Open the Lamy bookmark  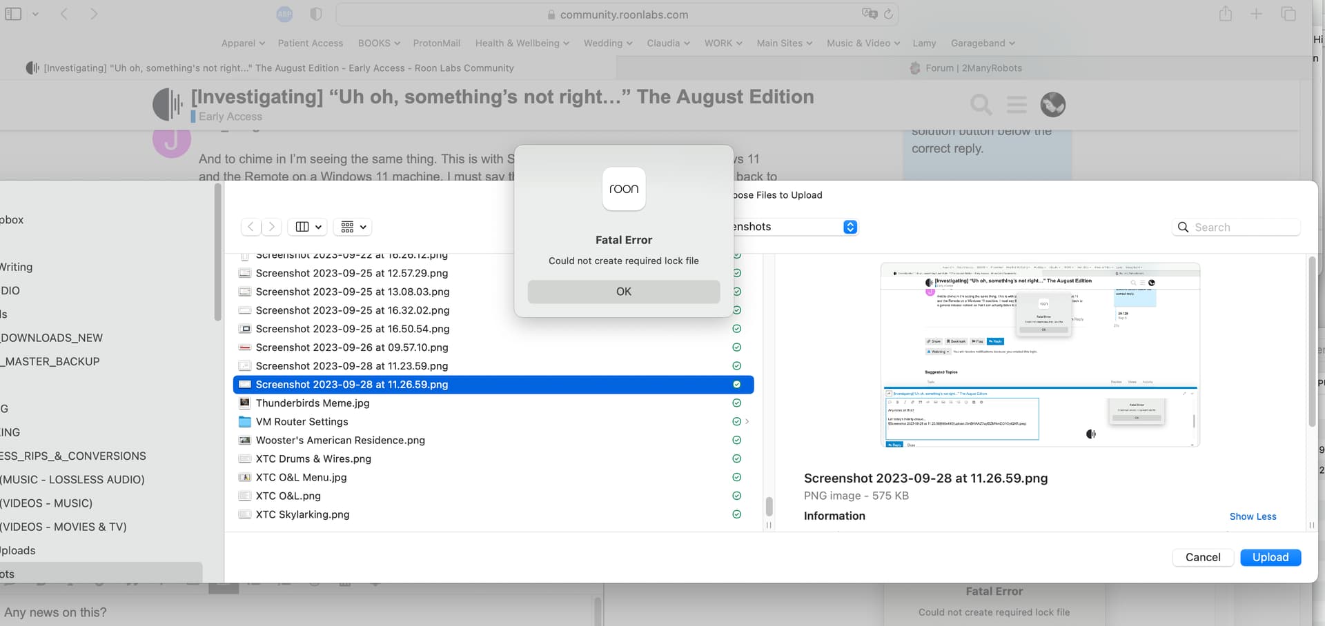pos(924,43)
